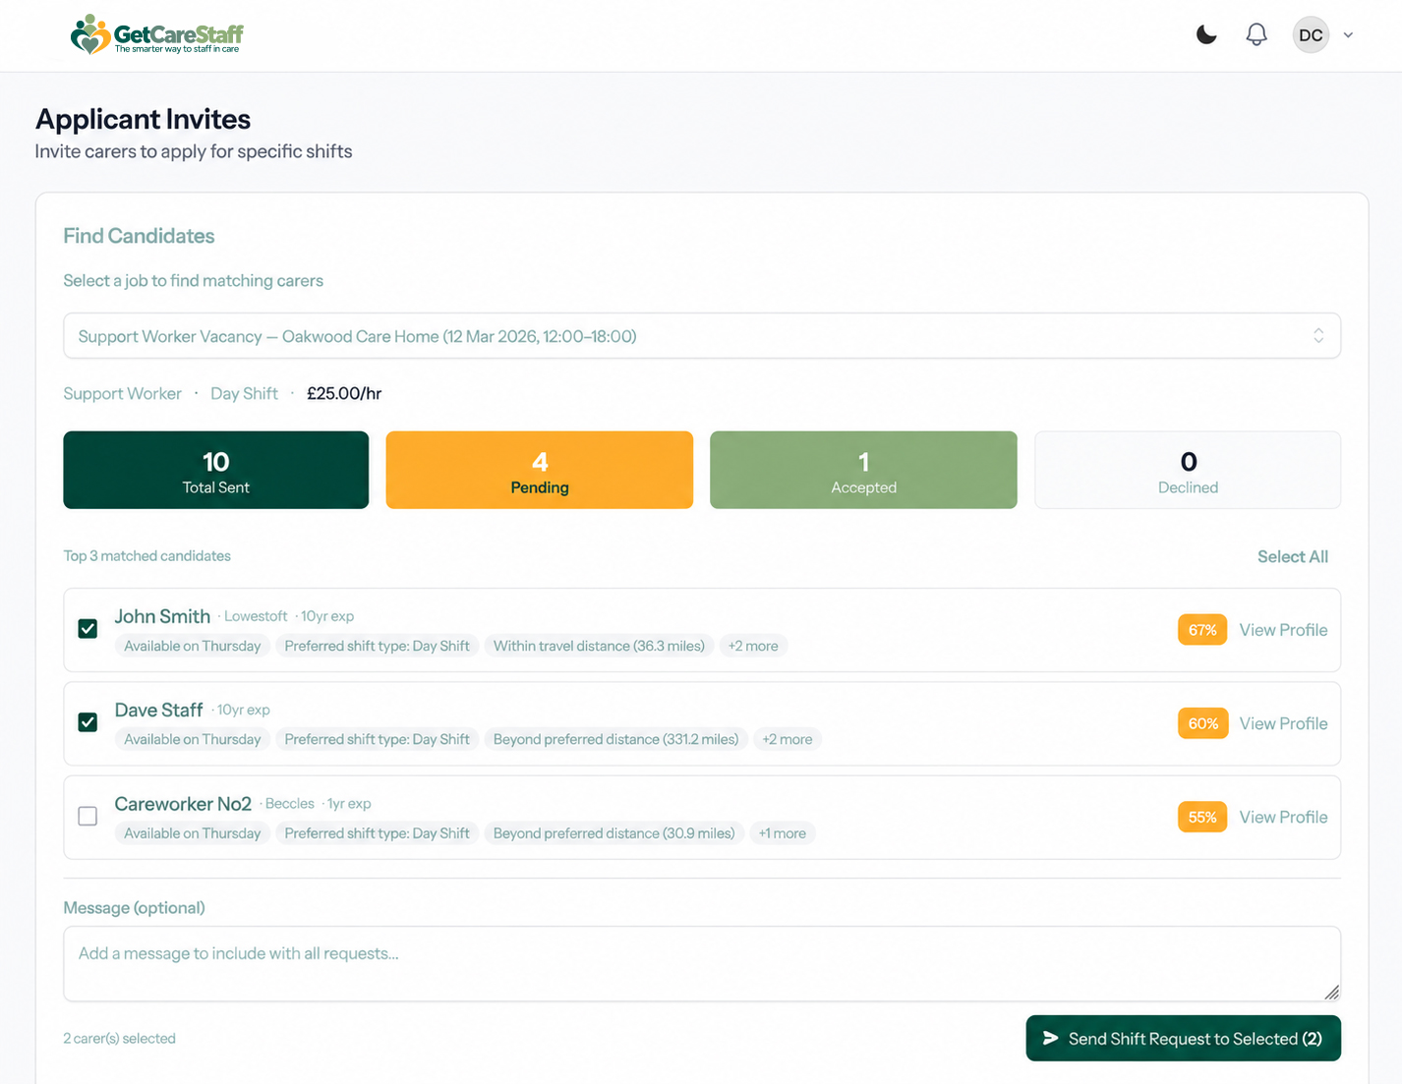
Task: Click the 4 Pending card
Action: point(540,470)
